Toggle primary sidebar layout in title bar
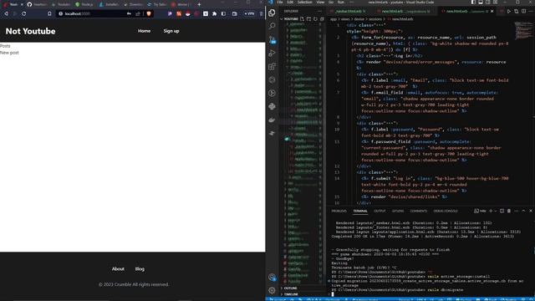Image resolution: width=535 pixels, height=301 pixels. coord(473,2)
